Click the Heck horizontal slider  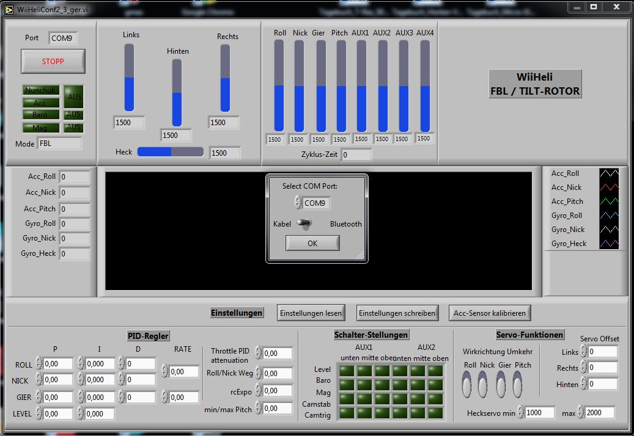(171, 152)
